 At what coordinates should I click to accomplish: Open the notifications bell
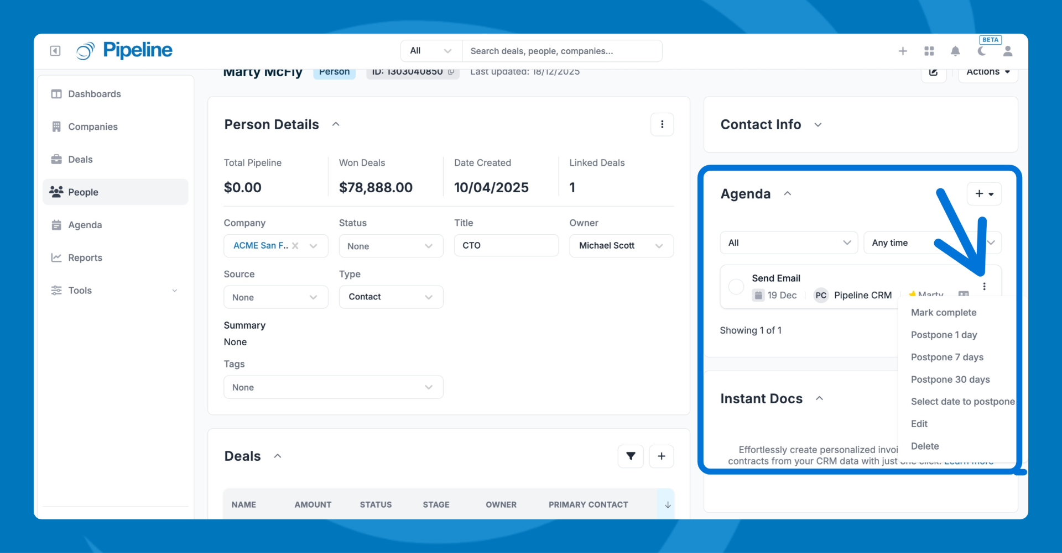955,51
